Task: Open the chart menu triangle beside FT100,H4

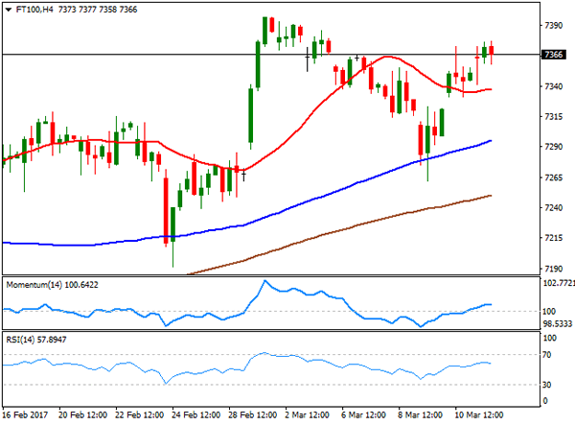Action: 9,10
